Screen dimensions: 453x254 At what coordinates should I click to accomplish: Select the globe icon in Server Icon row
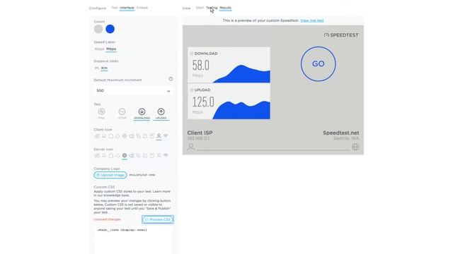tap(125, 155)
